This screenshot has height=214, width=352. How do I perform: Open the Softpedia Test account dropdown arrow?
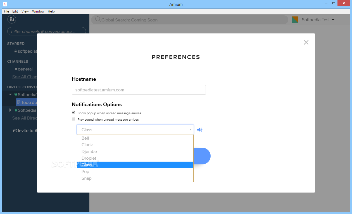[333, 20]
